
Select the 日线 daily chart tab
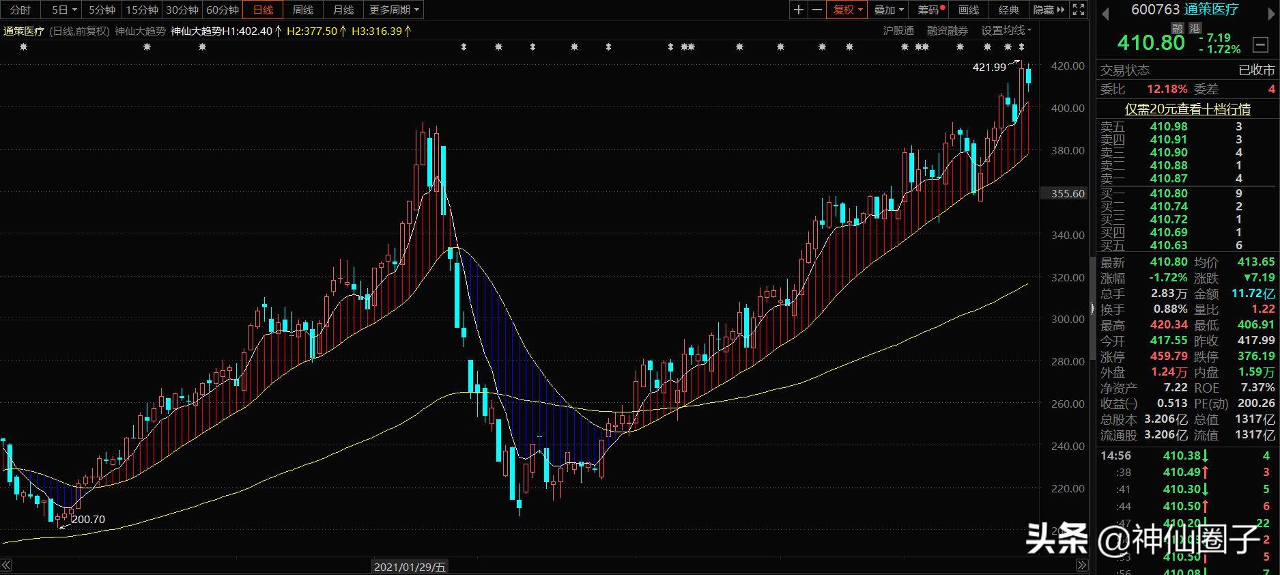[x=263, y=10]
